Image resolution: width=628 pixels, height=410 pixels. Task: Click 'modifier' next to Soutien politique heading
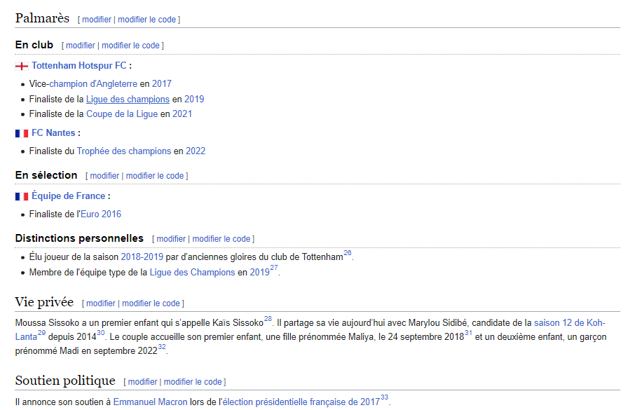pos(142,382)
